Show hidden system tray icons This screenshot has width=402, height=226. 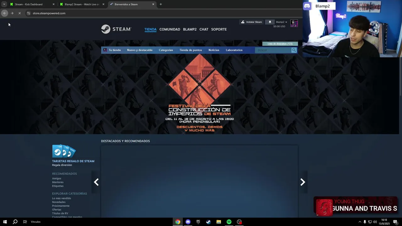360,222
